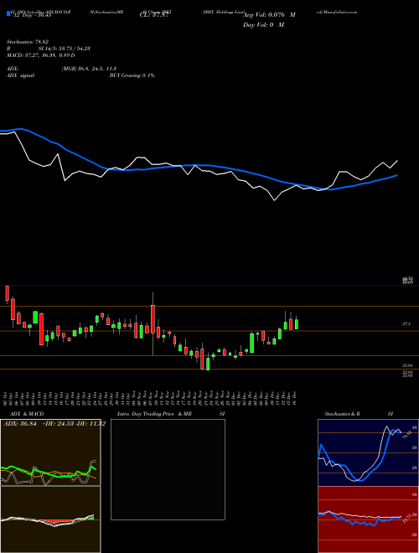Screen dimensions: 419x553
Task: Open the Stochastics chart panel with blue background
Action: pos(368,452)
